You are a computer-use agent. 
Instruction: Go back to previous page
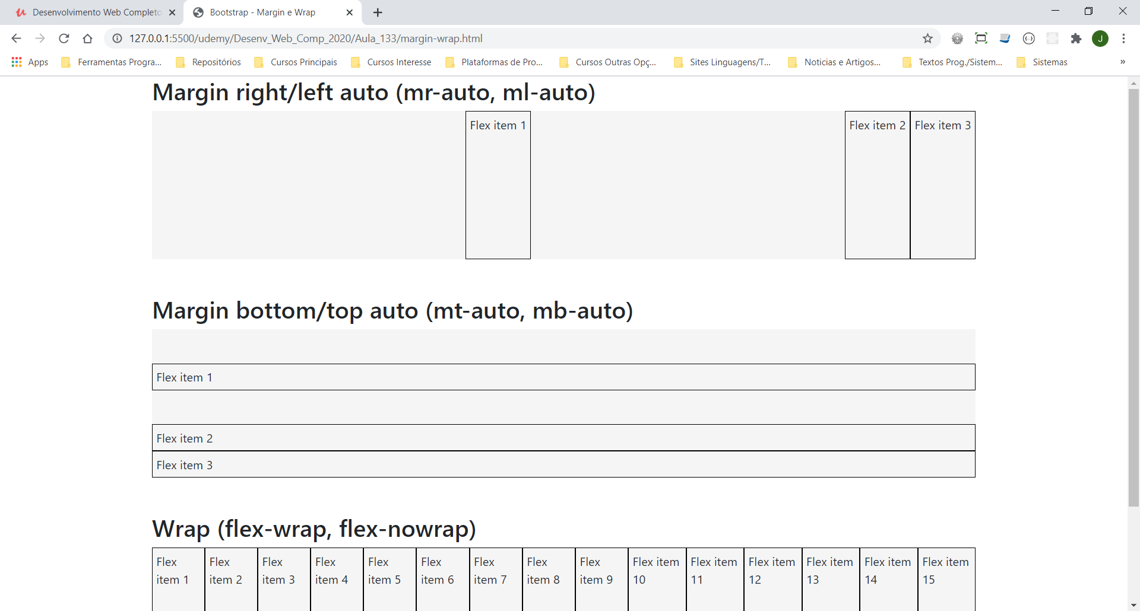point(16,39)
